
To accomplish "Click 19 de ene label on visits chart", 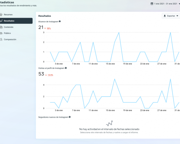I will click(128, 110).
